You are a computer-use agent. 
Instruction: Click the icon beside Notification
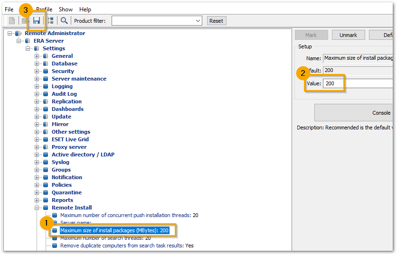point(46,177)
